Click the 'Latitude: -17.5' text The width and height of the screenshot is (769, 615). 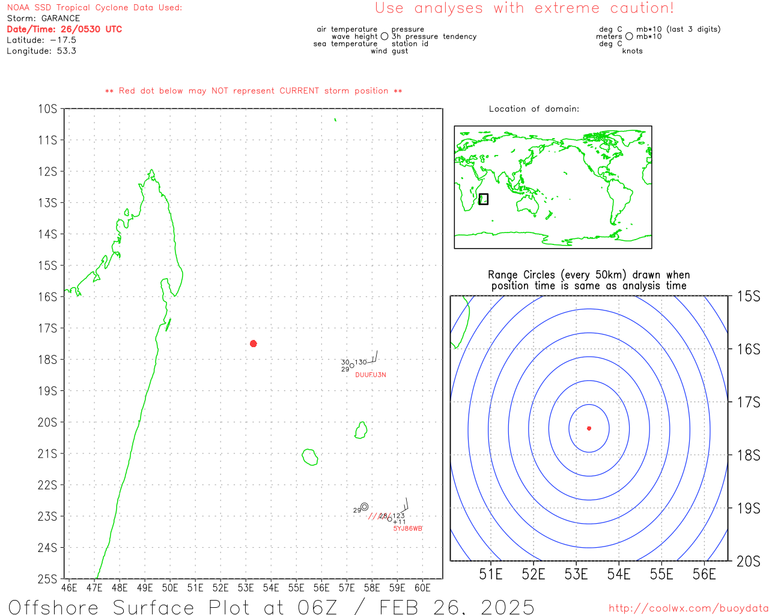pos(41,40)
